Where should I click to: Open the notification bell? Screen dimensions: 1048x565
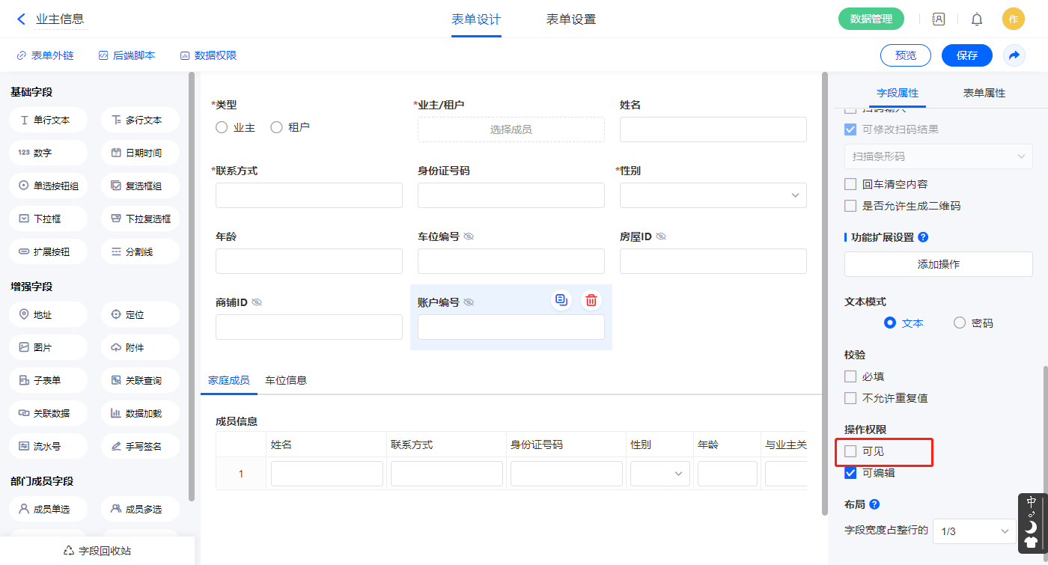click(977, 19)
